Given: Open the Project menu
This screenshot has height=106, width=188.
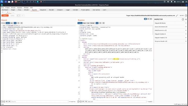Looking at the screenshot, I should click(x=7, y=8).
